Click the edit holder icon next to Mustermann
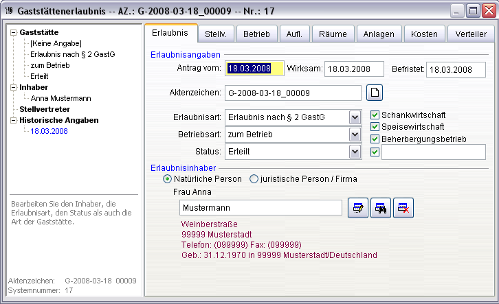The image size is (499, 304). click(357, 209)
